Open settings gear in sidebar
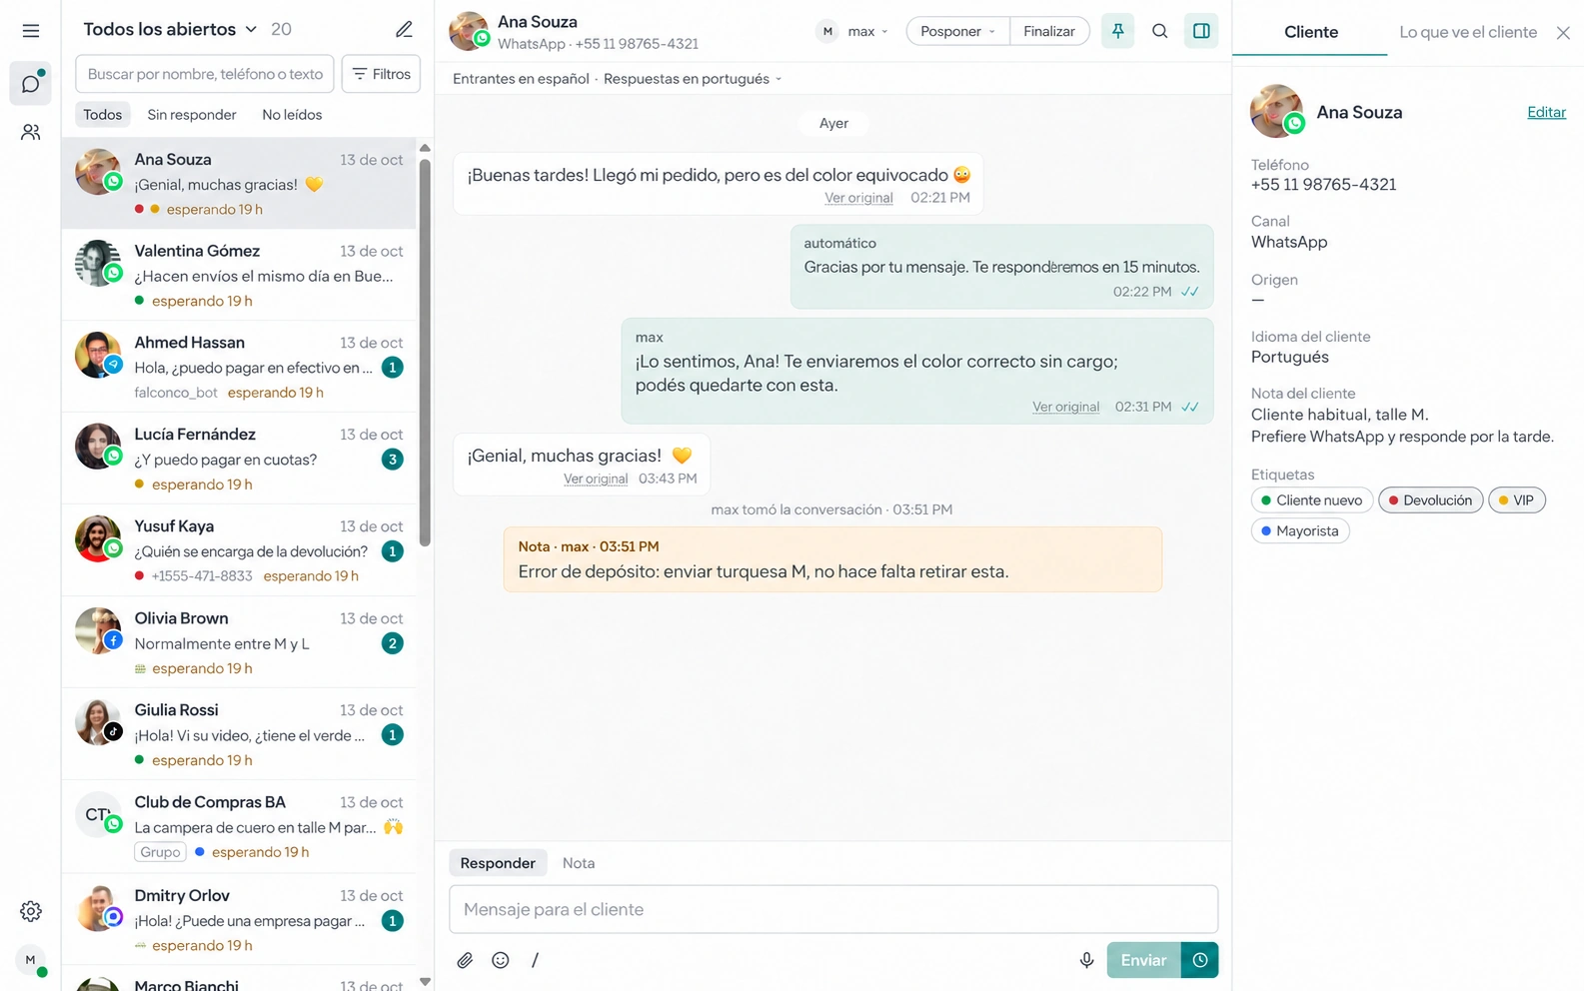The height and width of the screenshot is (991, 1584). point(31,911)
